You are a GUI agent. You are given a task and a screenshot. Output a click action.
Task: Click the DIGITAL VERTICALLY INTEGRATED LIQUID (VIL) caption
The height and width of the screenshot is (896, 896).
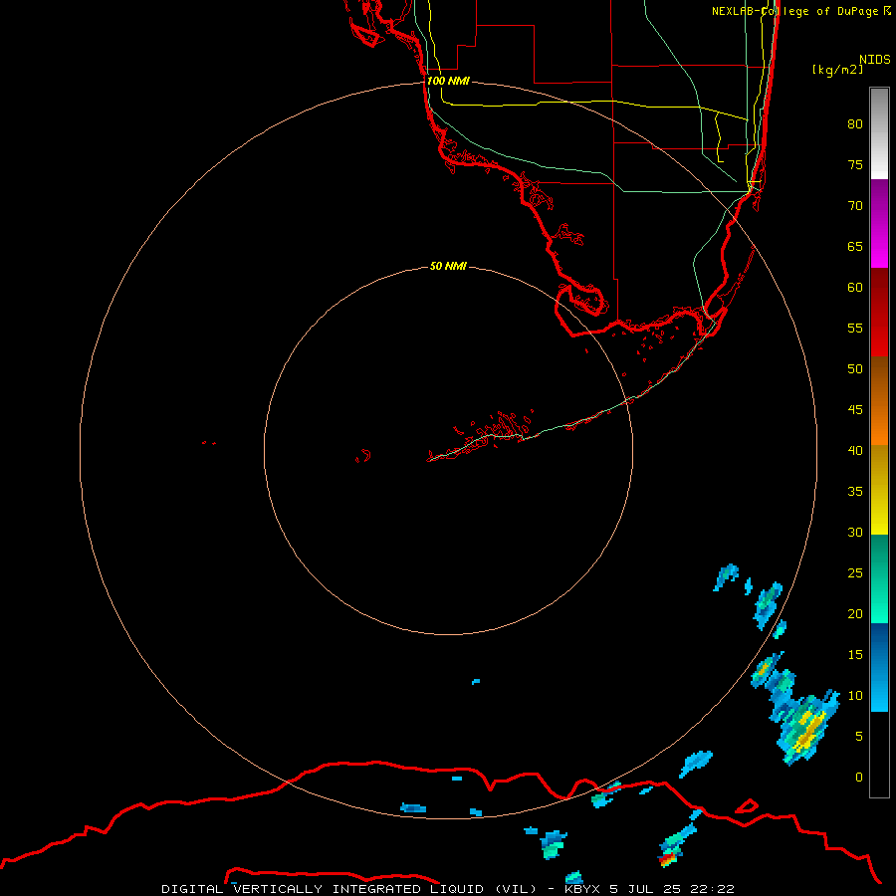350,889
